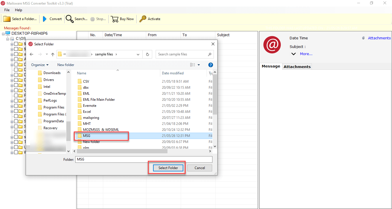This screenshot has height=209, width=392.
Task: Click the chevron after 'sample files' breadcrumb
Action: 116,54
